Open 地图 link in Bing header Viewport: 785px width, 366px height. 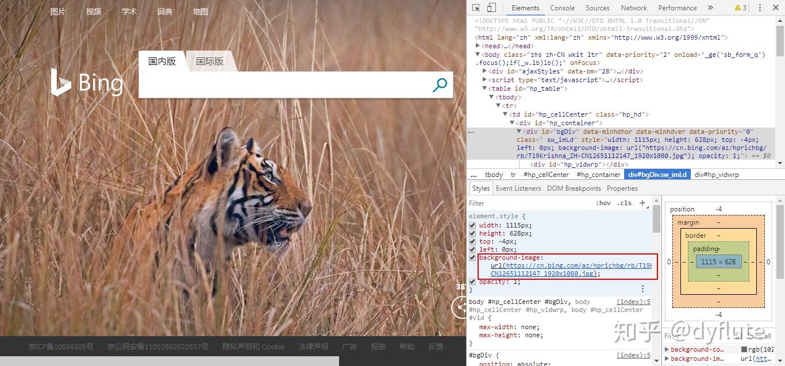tap(201, 11)
